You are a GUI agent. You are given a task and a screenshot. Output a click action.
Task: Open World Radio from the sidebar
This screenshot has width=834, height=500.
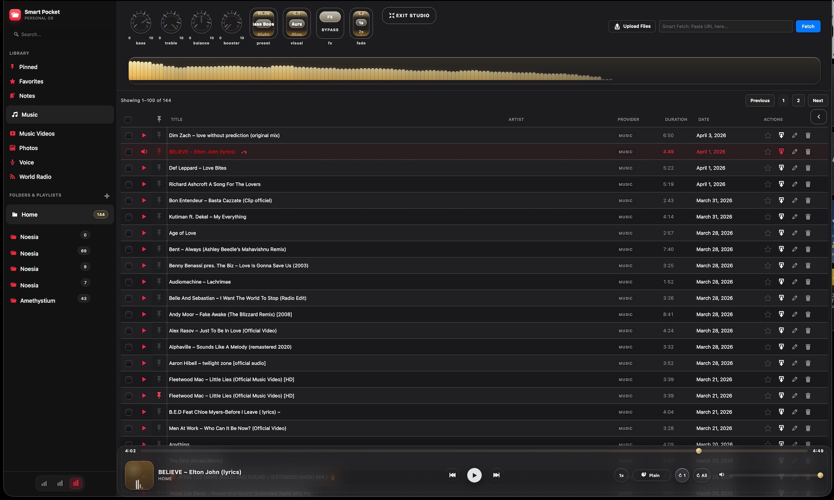tap(35, 177)
